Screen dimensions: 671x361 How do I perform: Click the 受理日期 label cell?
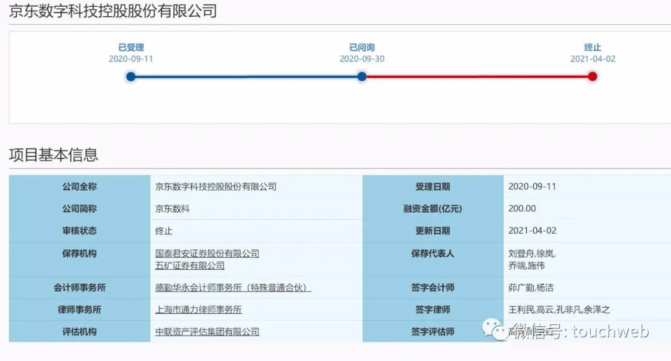[x=432, y=186]
